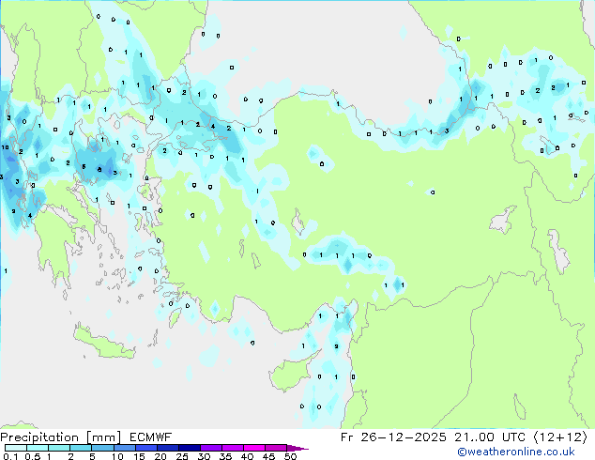Click the legend label "50"

point(290,456)
